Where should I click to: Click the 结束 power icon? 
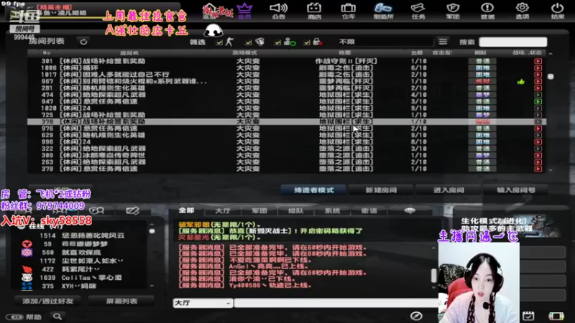click(x=558, y=10)
